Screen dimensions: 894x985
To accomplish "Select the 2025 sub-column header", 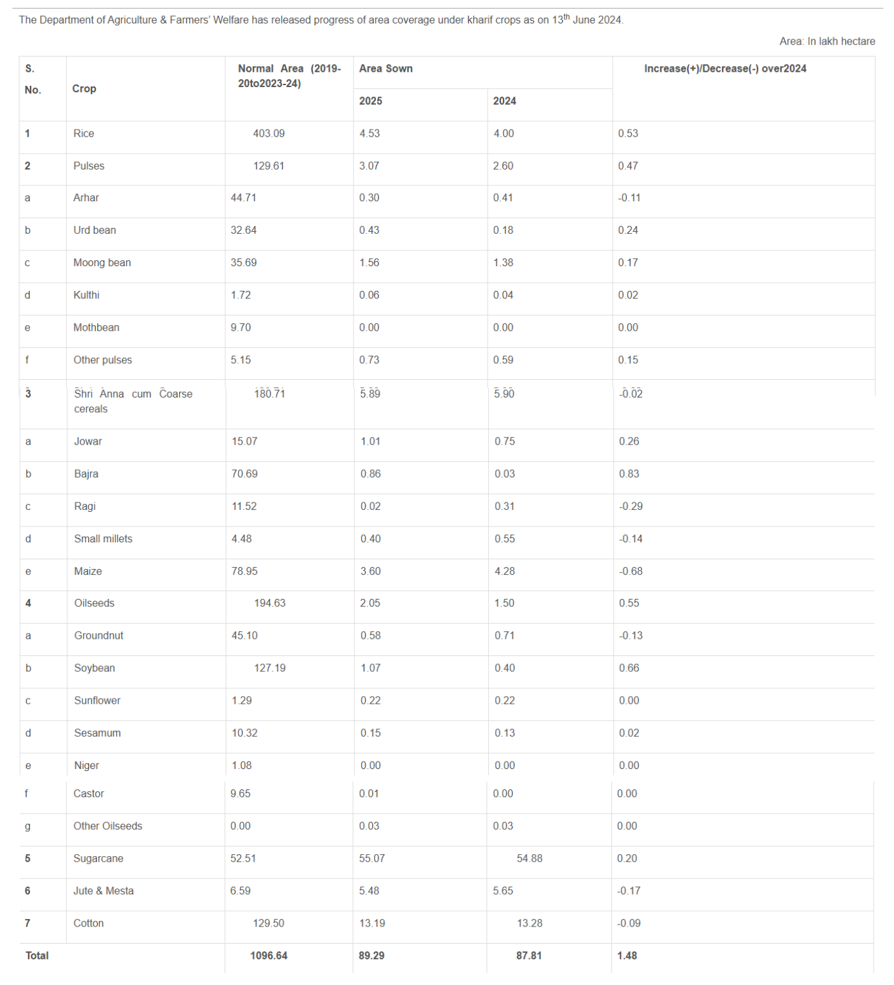I will click(x=371, y=101).
